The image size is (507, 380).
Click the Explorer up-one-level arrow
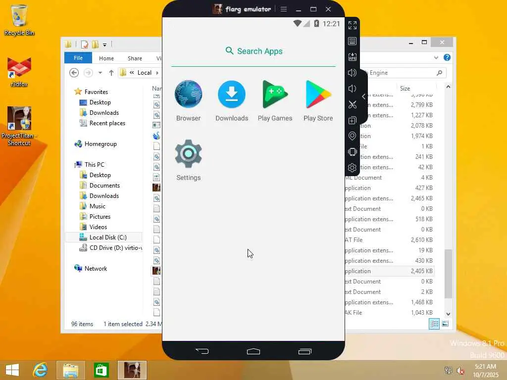click(111, 73)
